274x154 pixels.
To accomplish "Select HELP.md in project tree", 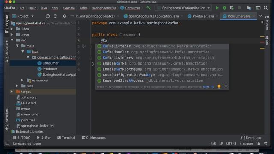I will (26, 103).
